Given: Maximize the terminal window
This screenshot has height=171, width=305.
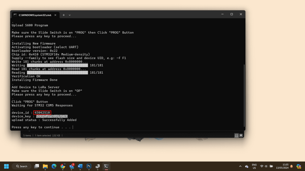Looking at the screenshot, I should click(231, 14).
